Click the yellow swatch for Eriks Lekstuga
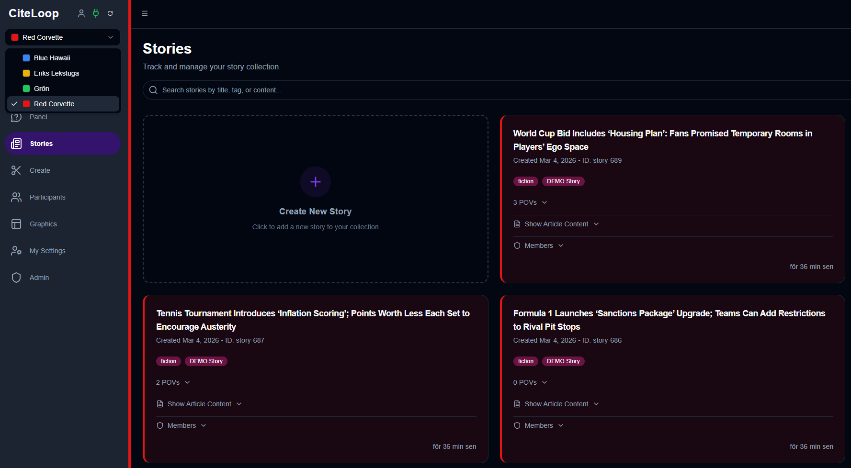 coord(26,73)
